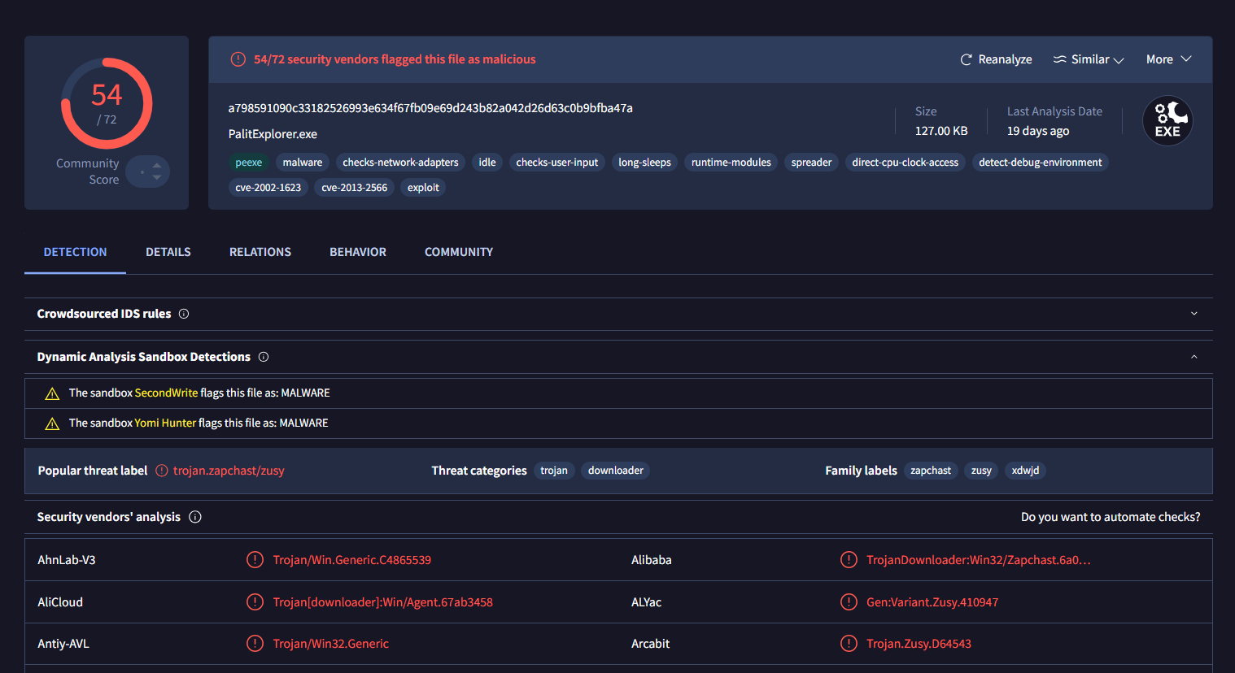Click alert icon next to trojan.zapchast/zusy label

click(x=162, y=471)
